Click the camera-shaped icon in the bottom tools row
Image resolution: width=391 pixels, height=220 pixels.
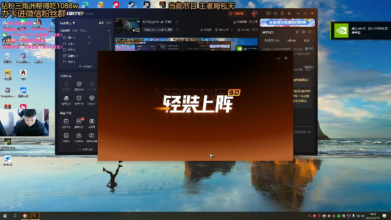[79, 136]
